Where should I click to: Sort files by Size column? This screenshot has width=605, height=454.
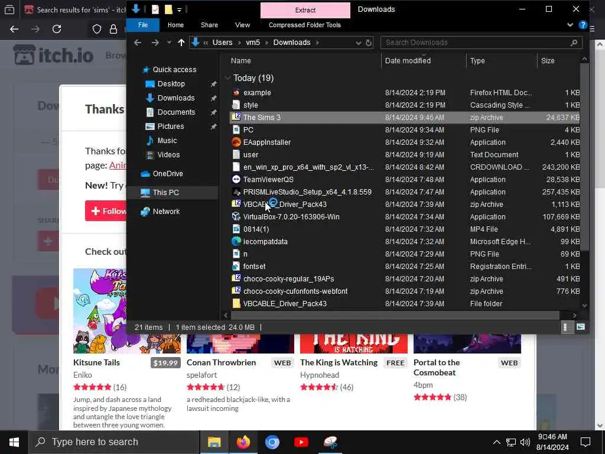[x=548, y=61]
